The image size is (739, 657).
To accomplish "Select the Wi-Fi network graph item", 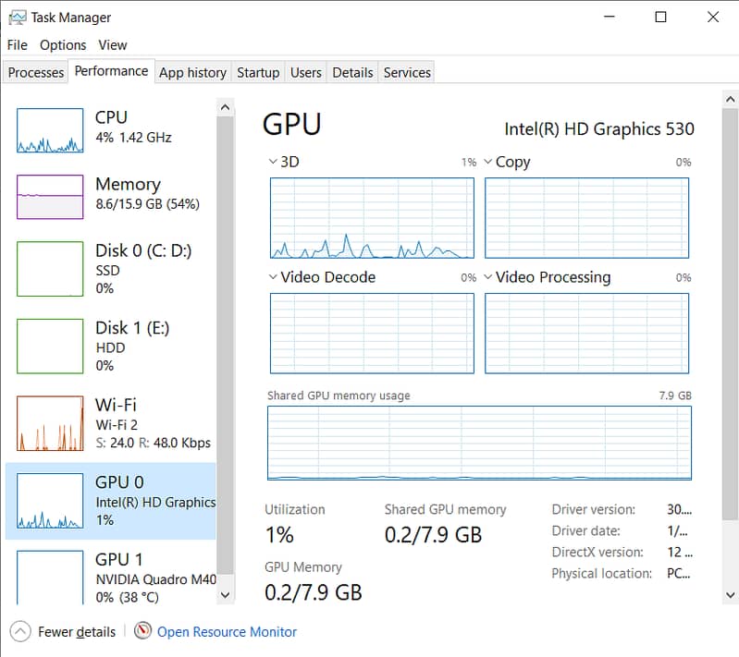I will pos(49,423).
